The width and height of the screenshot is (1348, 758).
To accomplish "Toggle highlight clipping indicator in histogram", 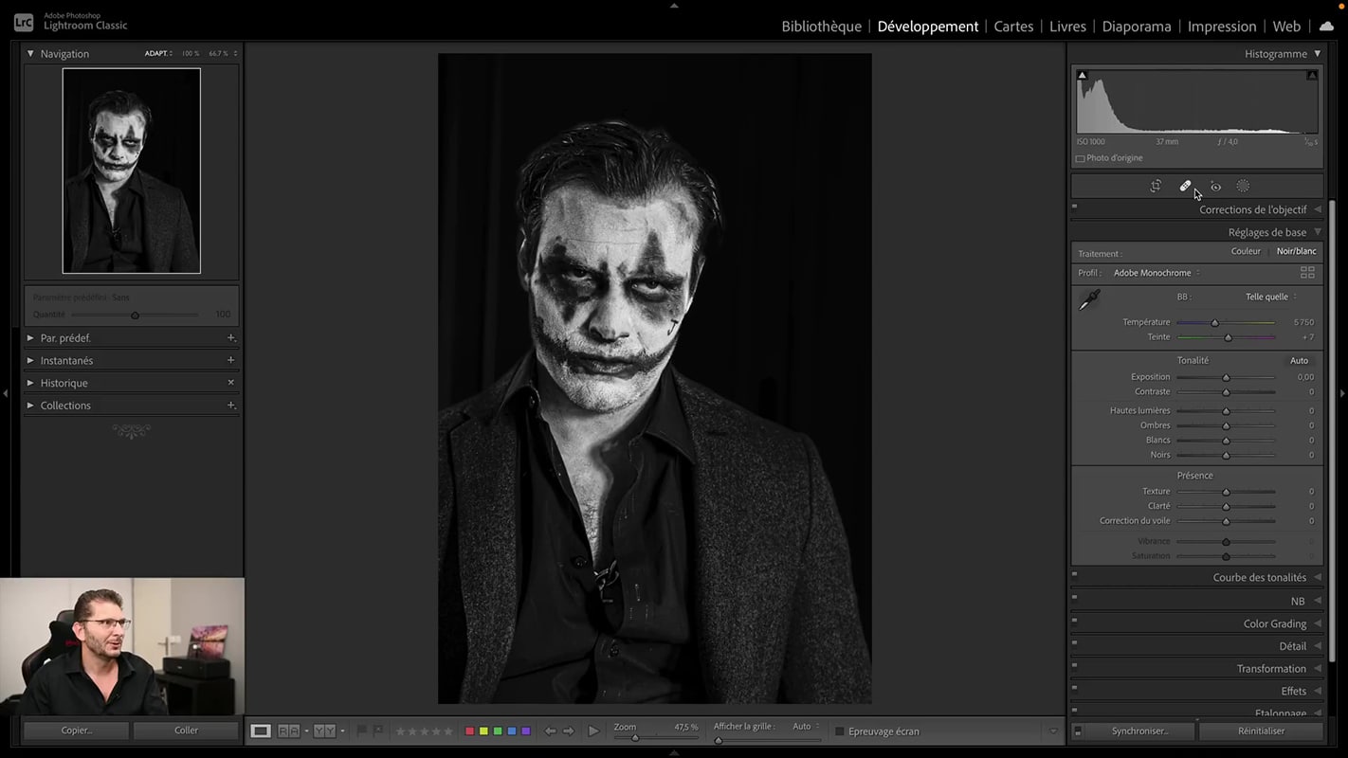I will click(x=1312, y=75).
